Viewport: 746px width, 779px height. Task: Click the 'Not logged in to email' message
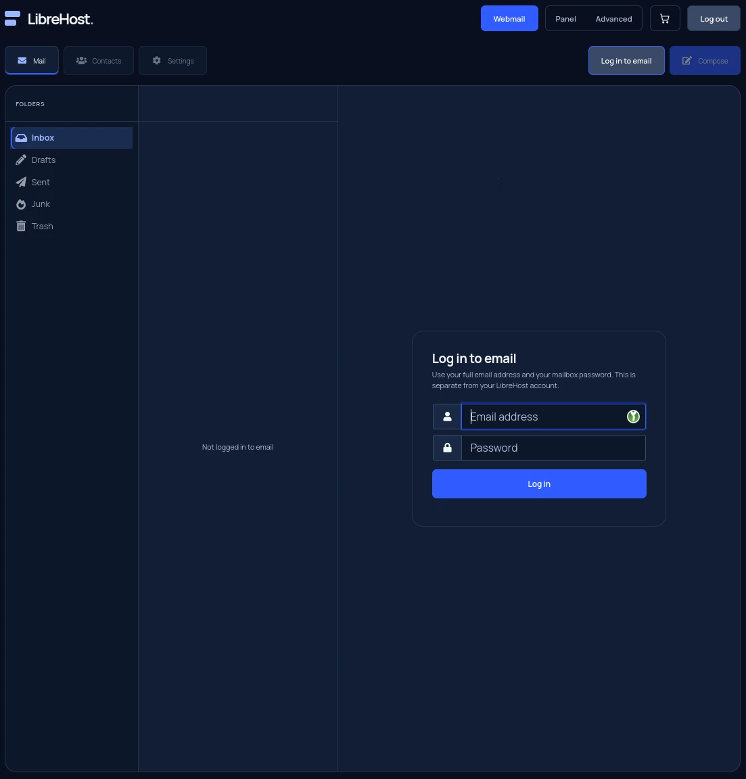click(x=237, y=447)
